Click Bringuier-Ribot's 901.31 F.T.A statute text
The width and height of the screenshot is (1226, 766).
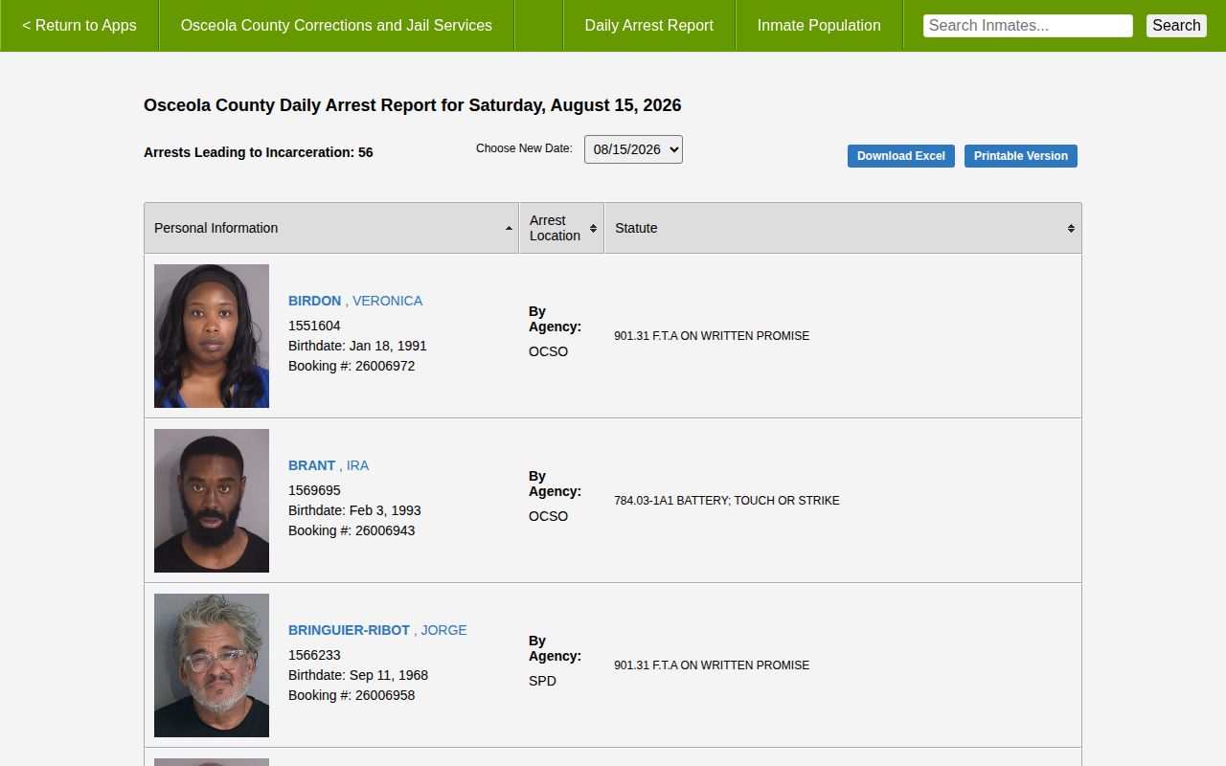[x=712, y=665]
